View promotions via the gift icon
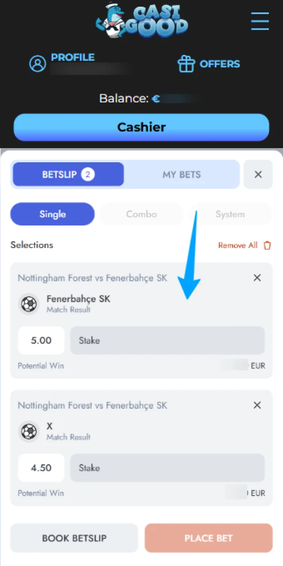This screenshot has height=566, width=283. pos(187,63)
